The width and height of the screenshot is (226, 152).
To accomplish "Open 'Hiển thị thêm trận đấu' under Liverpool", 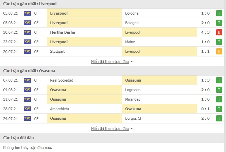I will (x=110, y=62).
